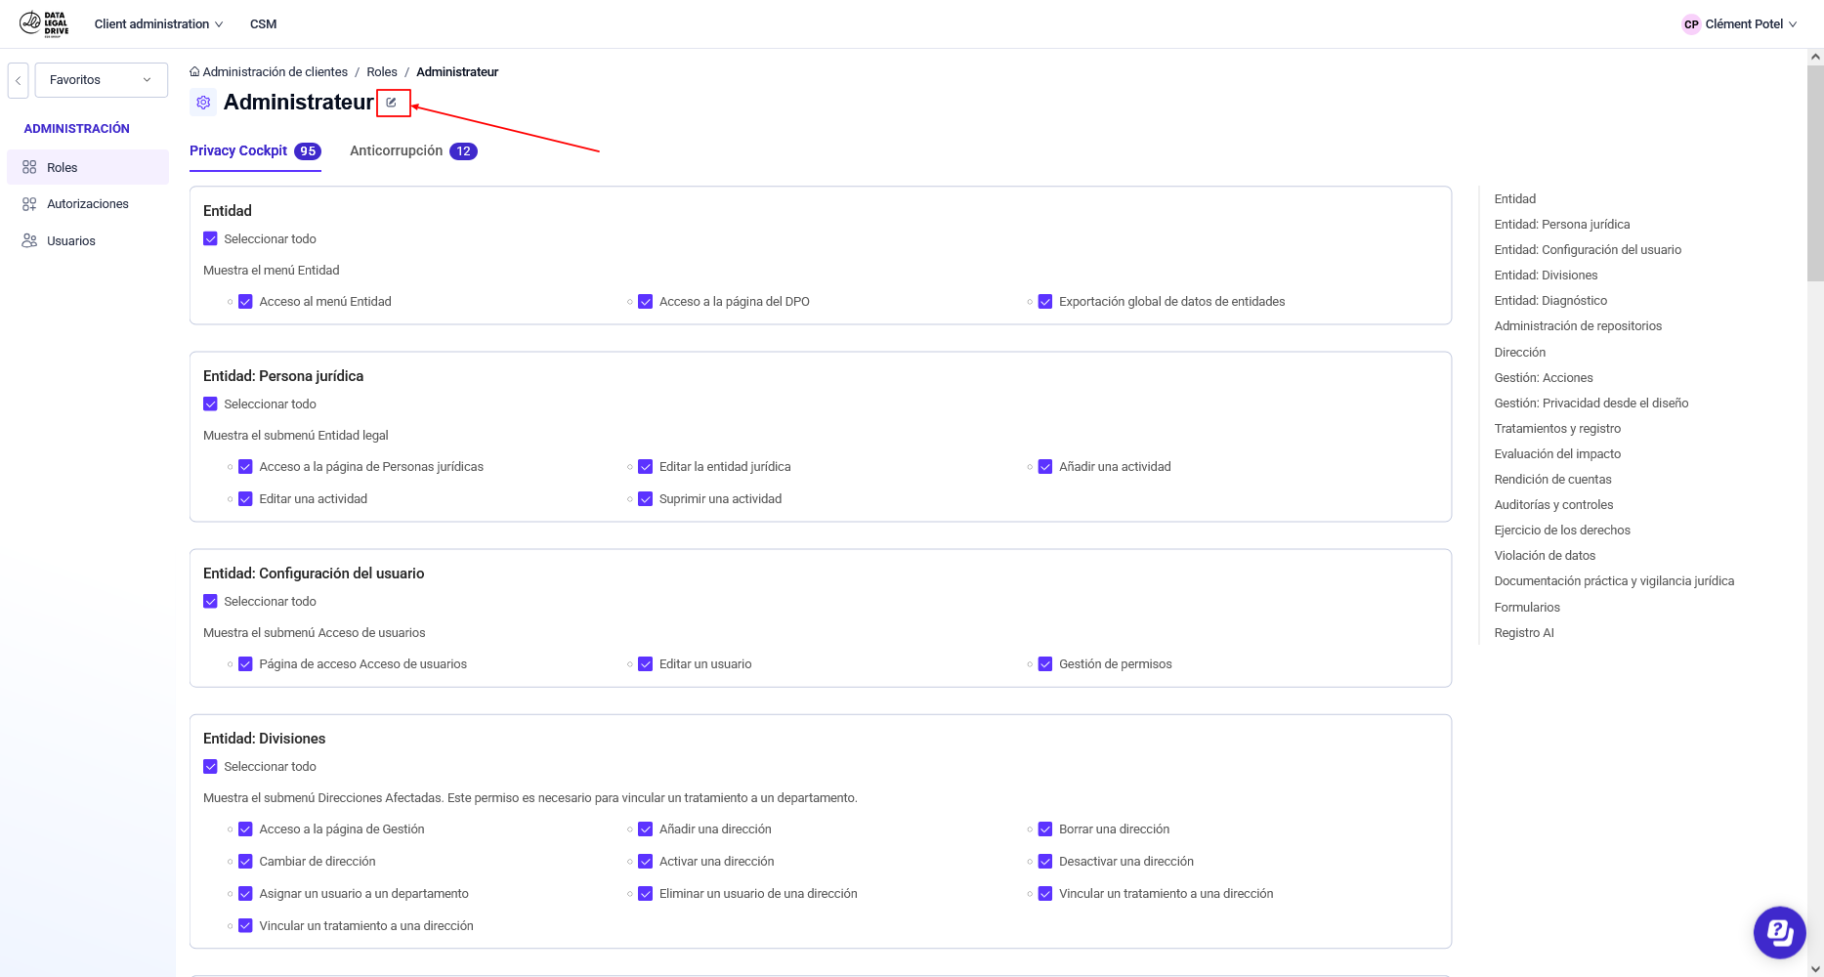The height and width of the screenshot is (977, 1824).
Task: Jump to Administración de repositorios section
Action: tap(1578, 326)
